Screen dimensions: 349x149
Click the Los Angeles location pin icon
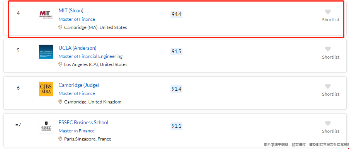click(x=60, y=64)
